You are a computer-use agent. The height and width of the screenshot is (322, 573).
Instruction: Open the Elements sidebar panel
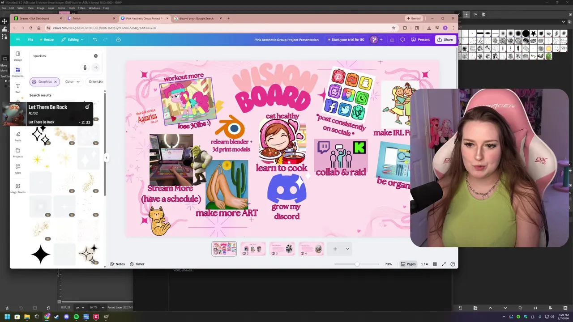point(18,72)
